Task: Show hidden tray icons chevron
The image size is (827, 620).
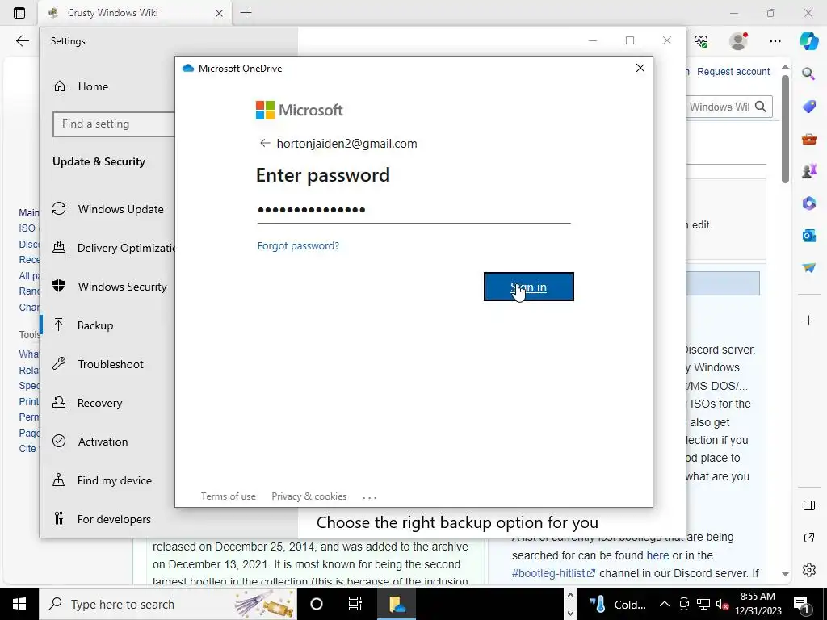Action: [x=664, y=604]
